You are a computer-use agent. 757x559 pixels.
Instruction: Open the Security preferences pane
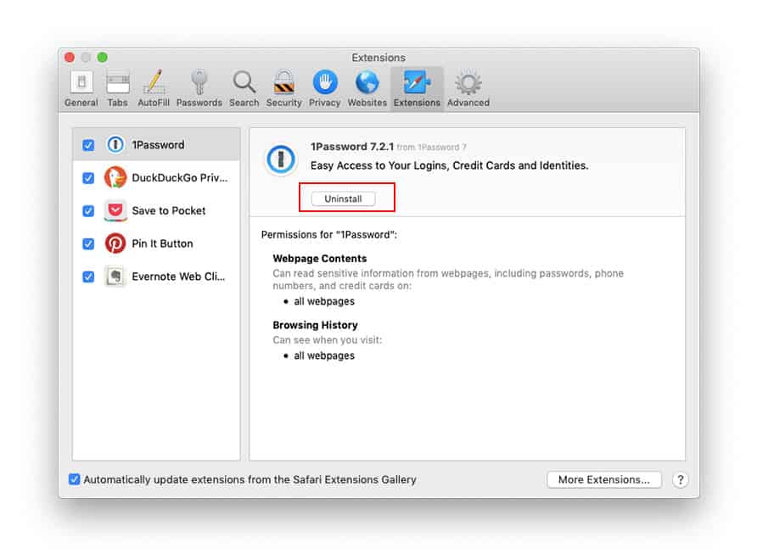click(283, 89)
